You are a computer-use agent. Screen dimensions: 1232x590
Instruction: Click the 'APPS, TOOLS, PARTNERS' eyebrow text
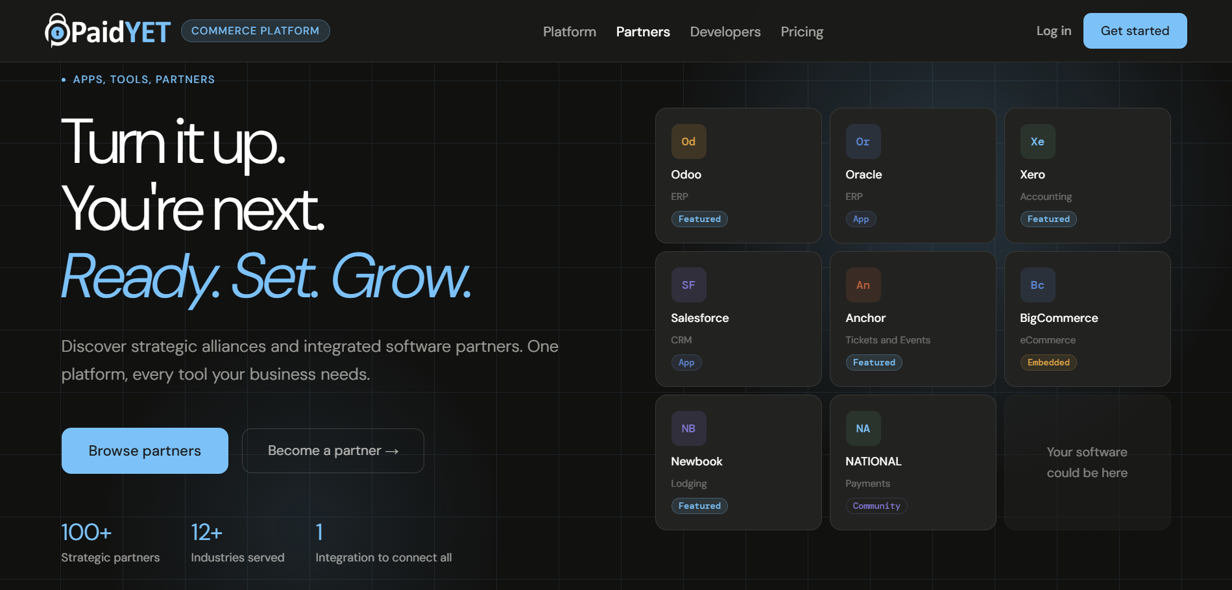pos(143,79)
